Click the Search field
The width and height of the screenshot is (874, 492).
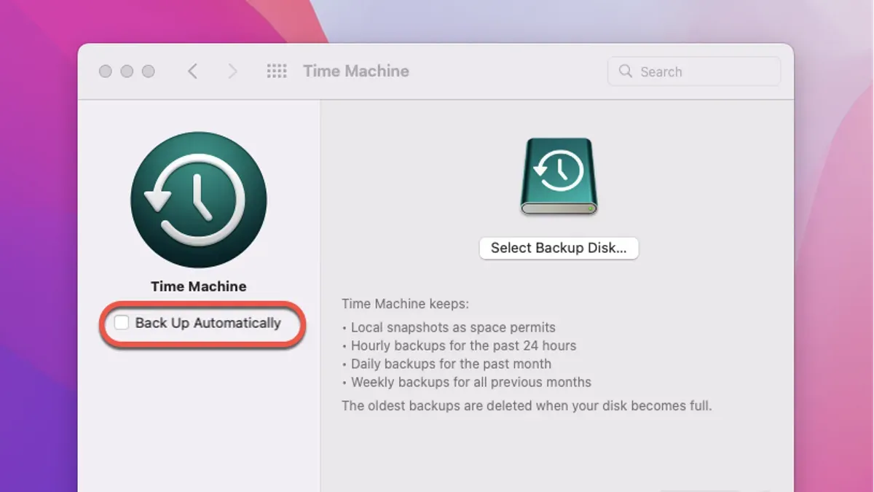coord(694,71)
